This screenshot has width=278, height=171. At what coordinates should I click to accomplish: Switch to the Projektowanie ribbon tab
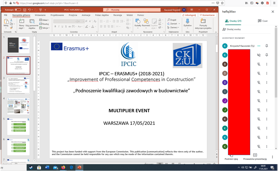click(x=57, y=15)
